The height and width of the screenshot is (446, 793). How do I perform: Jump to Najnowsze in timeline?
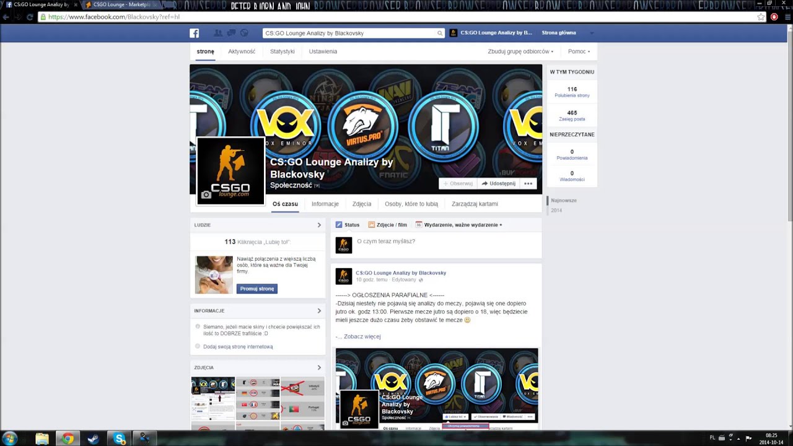tap(564, 201)
